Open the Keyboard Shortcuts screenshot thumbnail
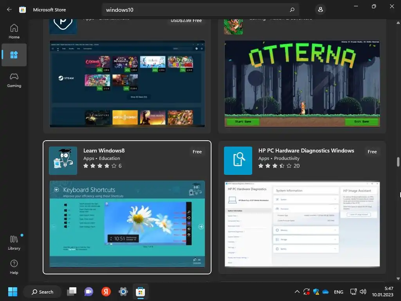 click(127, 224)
